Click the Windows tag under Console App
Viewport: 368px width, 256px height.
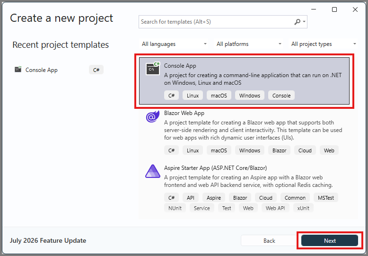[249, 96]
